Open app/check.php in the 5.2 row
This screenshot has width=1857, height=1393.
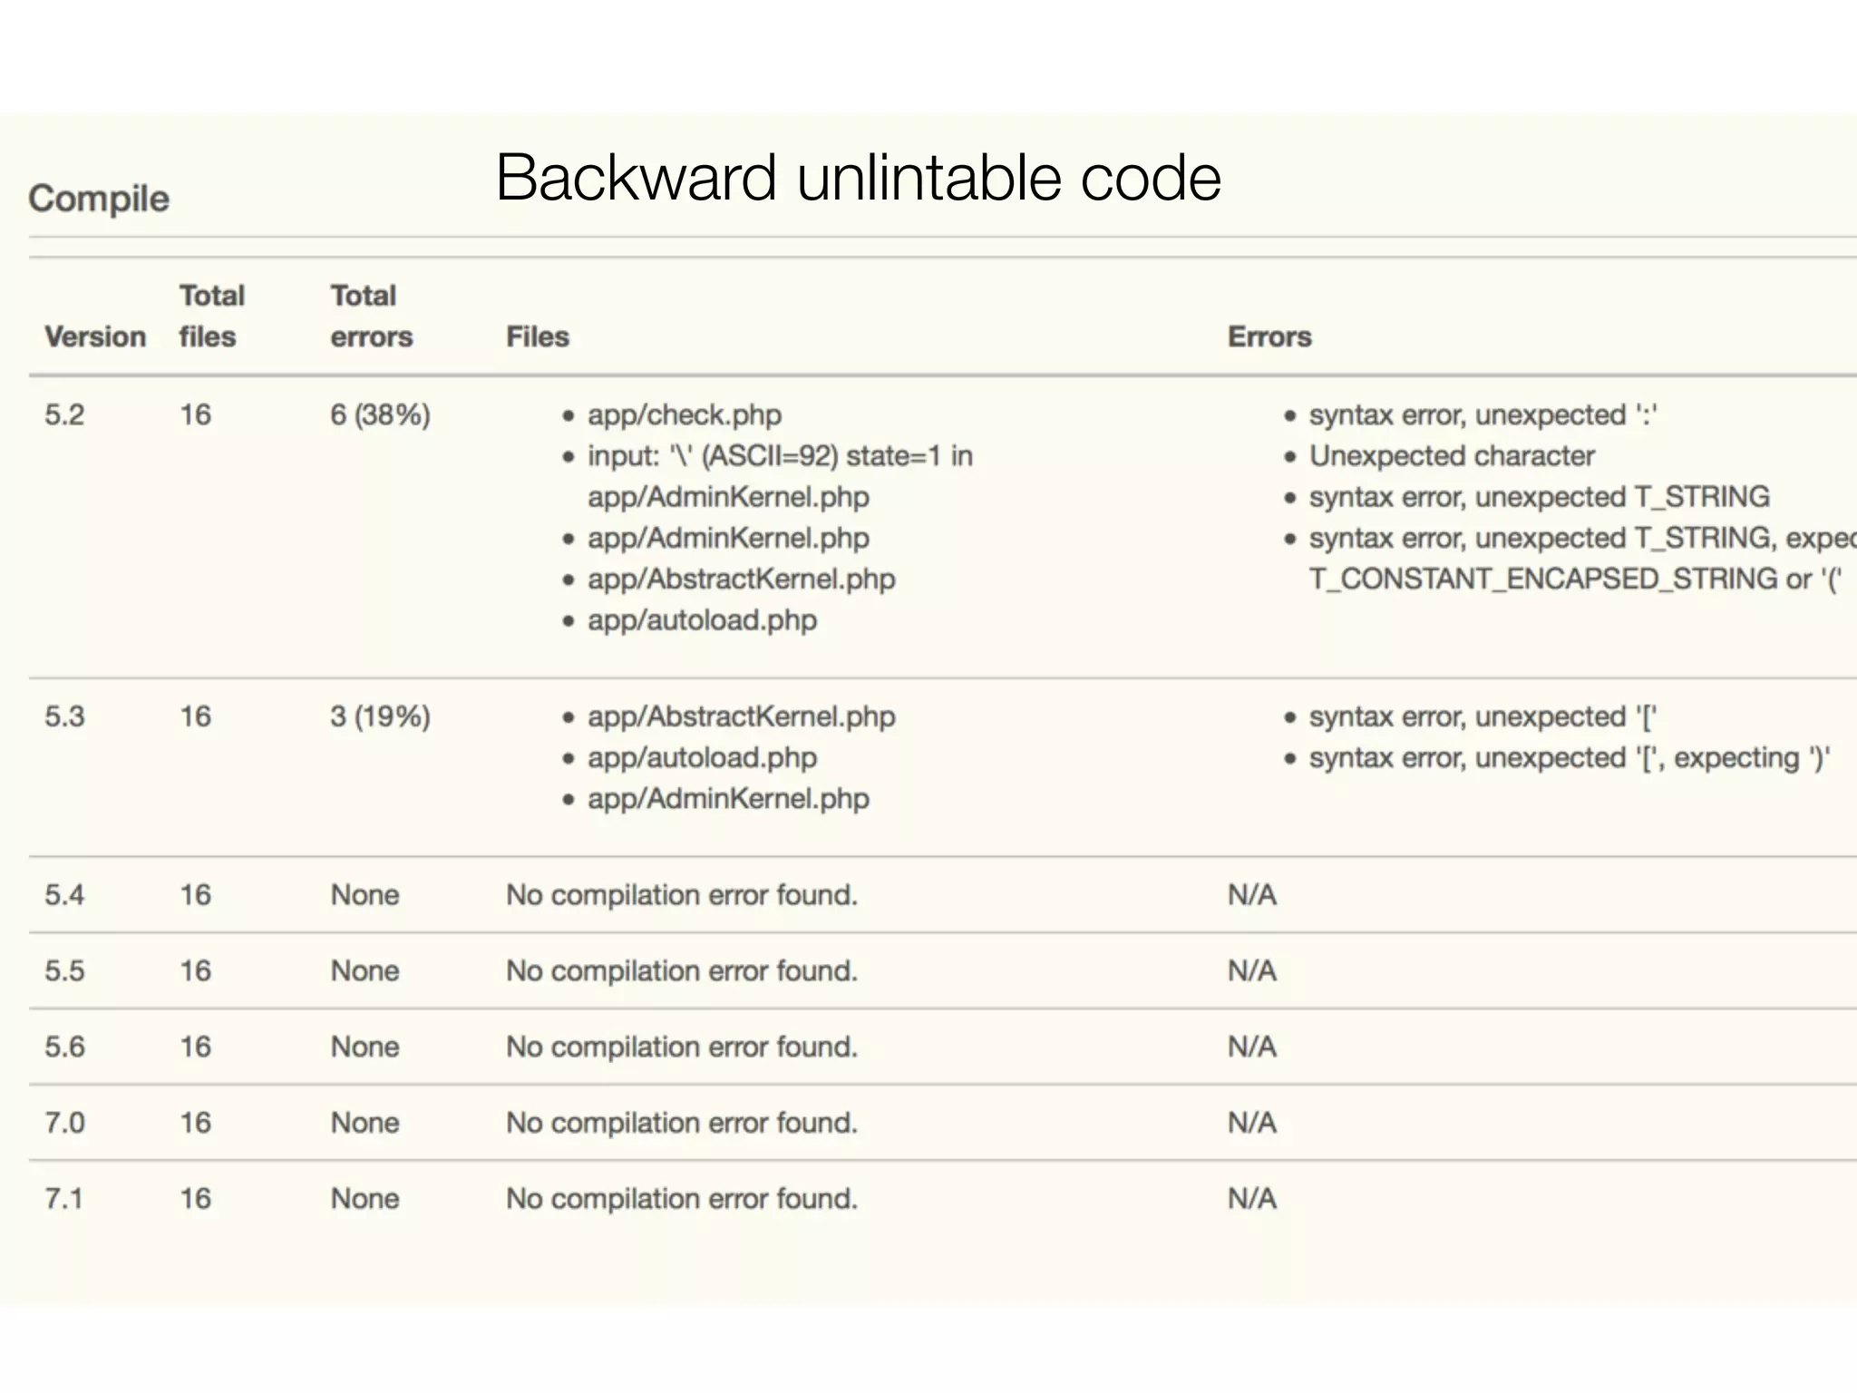coord(684,414)
